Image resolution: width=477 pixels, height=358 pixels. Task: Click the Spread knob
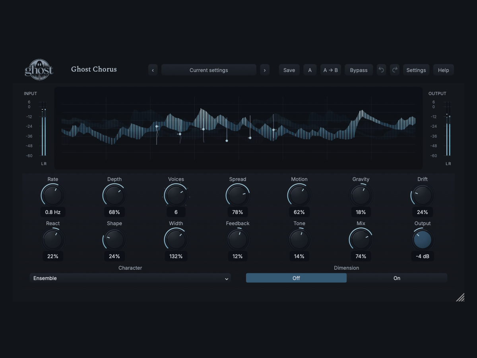(238, 195)
